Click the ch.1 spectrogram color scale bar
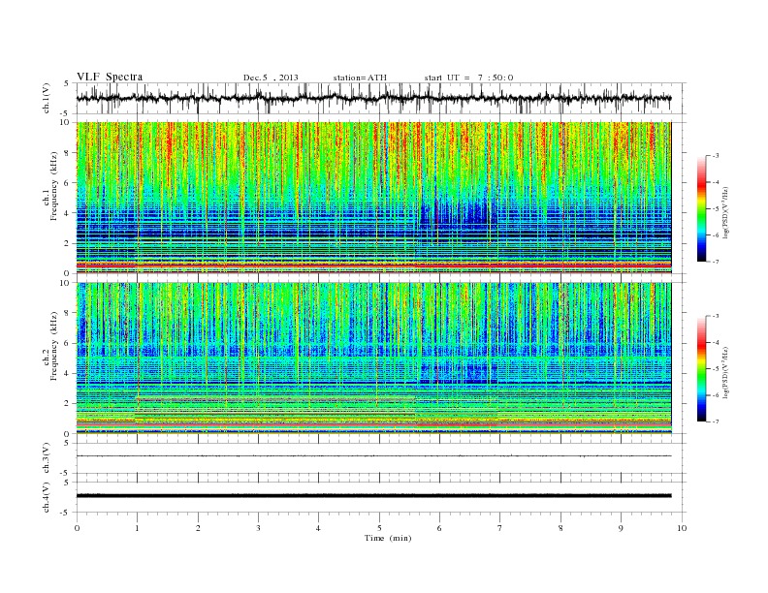768x593 pixels. 702,208
